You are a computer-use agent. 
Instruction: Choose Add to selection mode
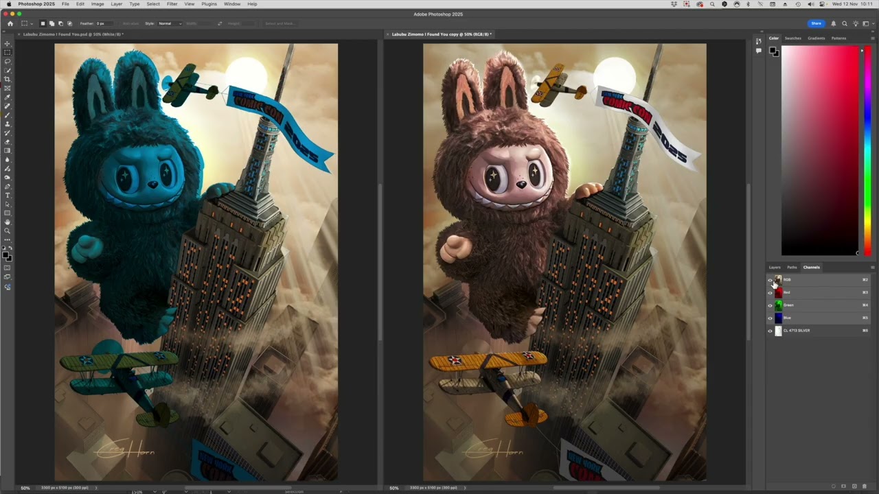(52, 23)
